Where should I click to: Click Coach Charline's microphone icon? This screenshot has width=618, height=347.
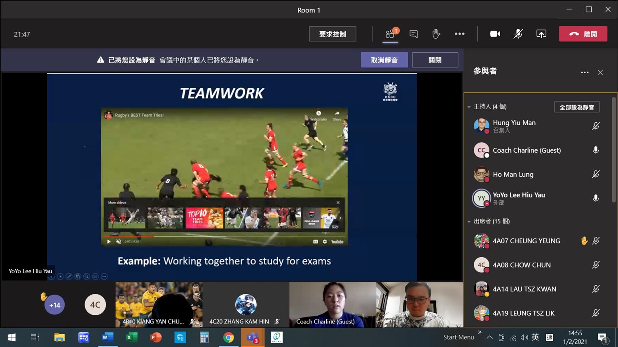point(596,150)
